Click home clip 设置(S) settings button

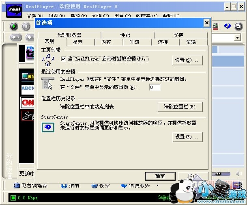point(187,60)
